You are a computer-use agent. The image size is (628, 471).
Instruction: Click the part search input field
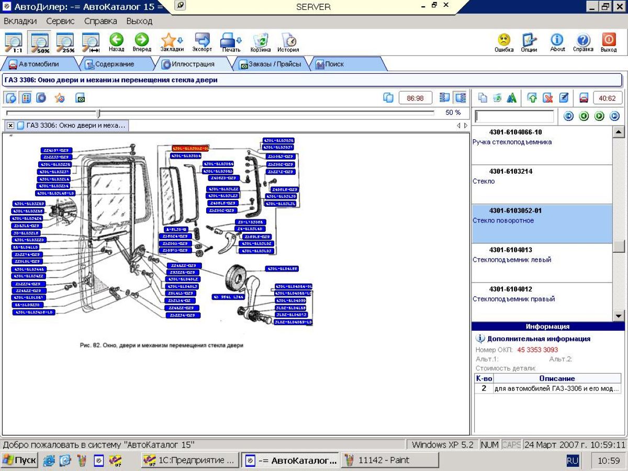click(514, 116)
